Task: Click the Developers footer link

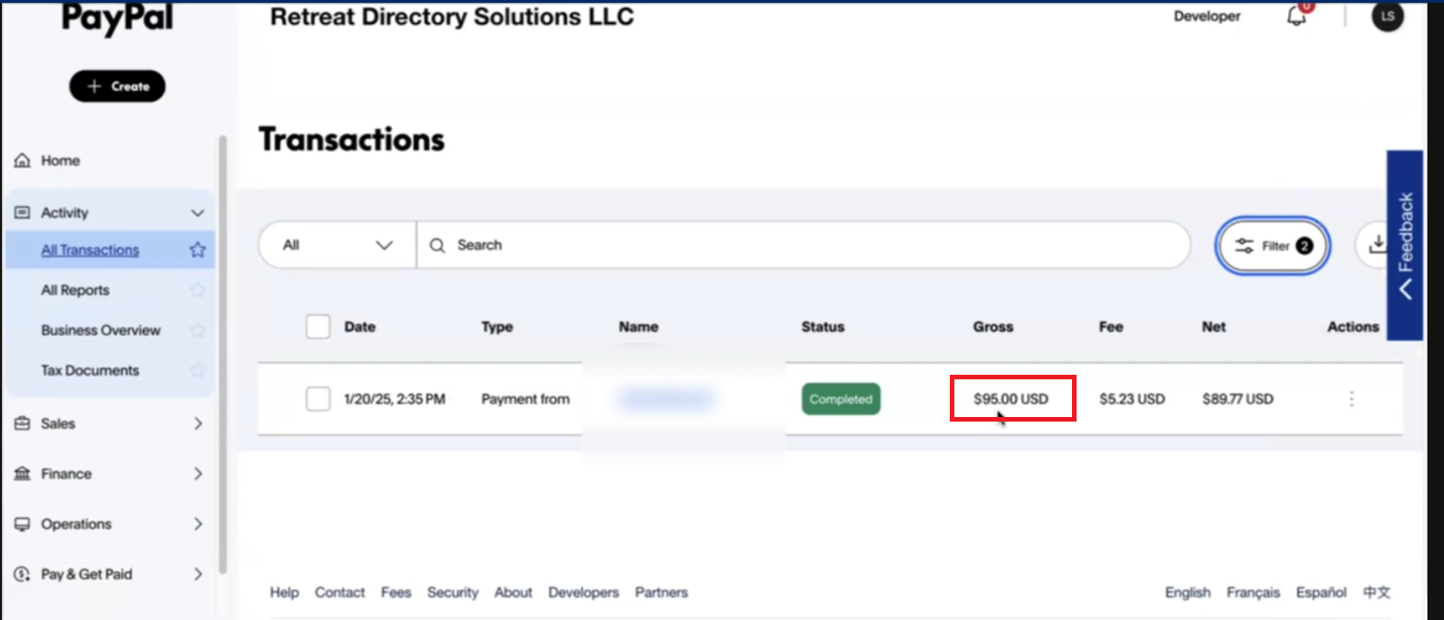Action: [583, 592]
